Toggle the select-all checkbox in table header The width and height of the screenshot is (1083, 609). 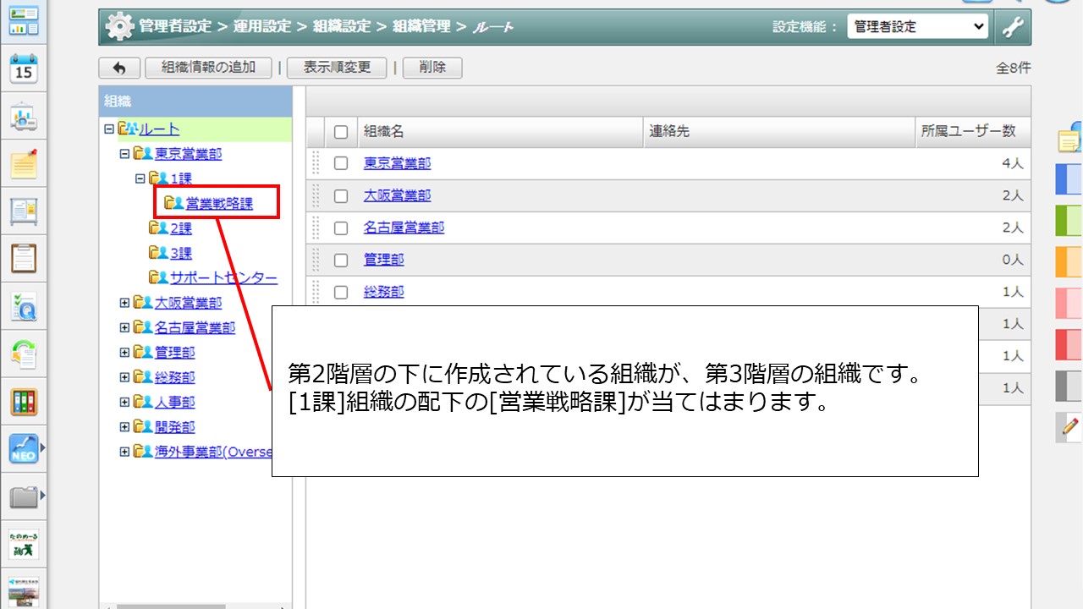pyautogui.click(x=341, y=132)
